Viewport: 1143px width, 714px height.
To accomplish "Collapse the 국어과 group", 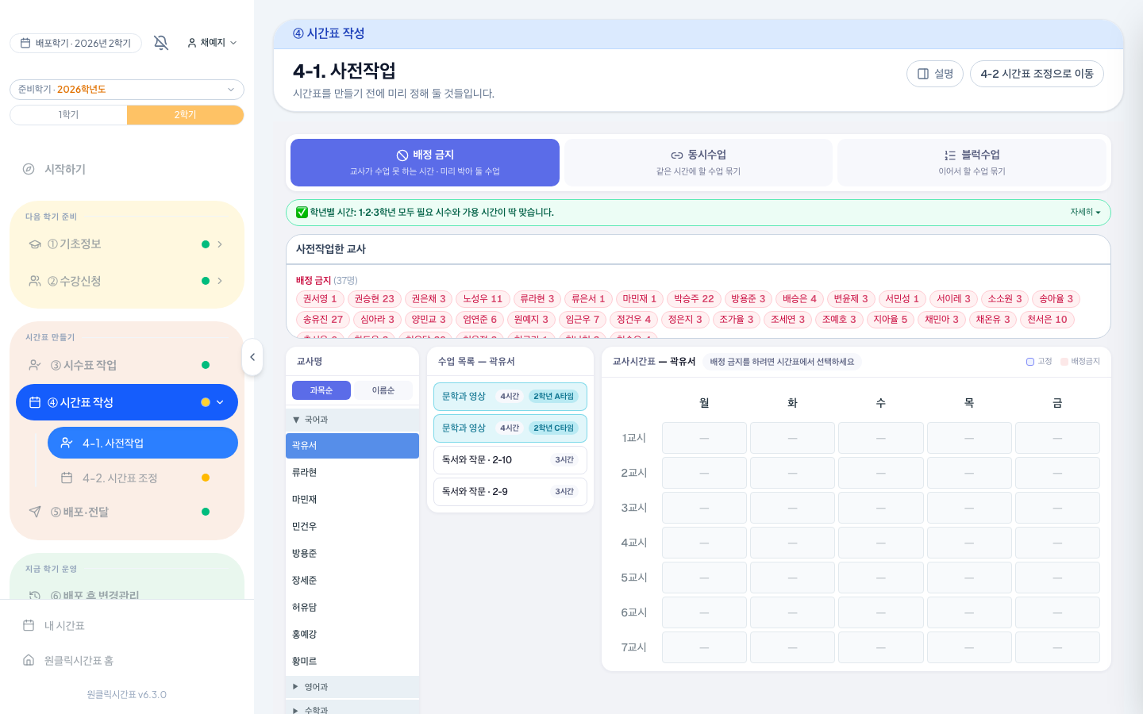I will coord(352,420).
